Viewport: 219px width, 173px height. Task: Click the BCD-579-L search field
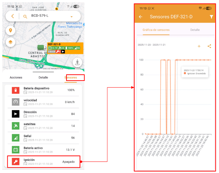[43, 16]
